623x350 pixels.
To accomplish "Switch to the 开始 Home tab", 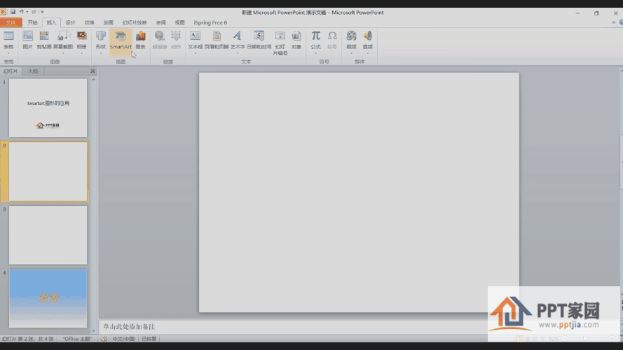I will (32, 22).
